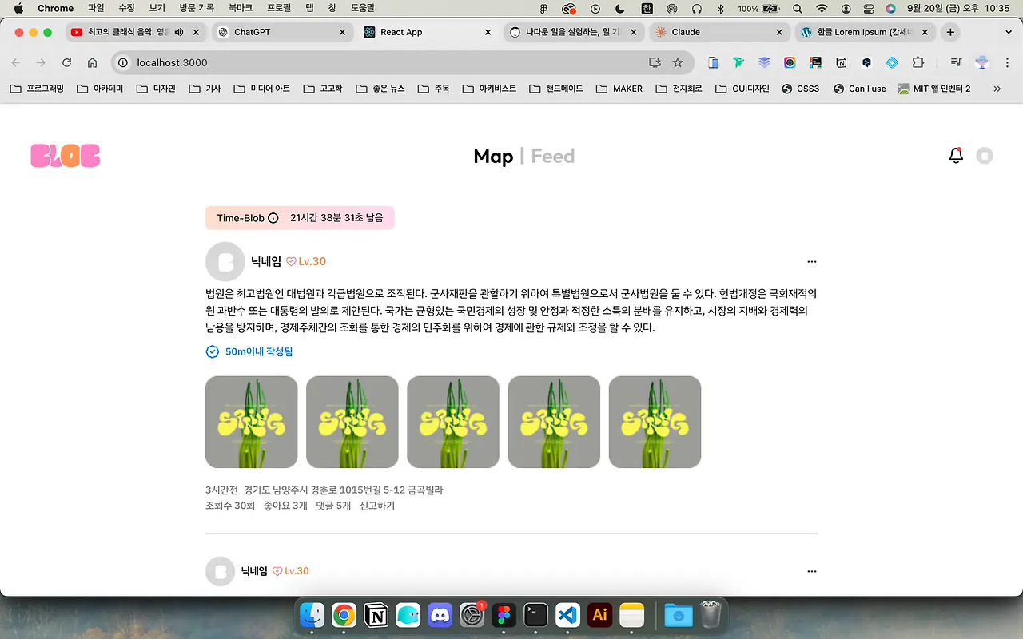
Task: Open Discord from the Dock
Action: 440,614
